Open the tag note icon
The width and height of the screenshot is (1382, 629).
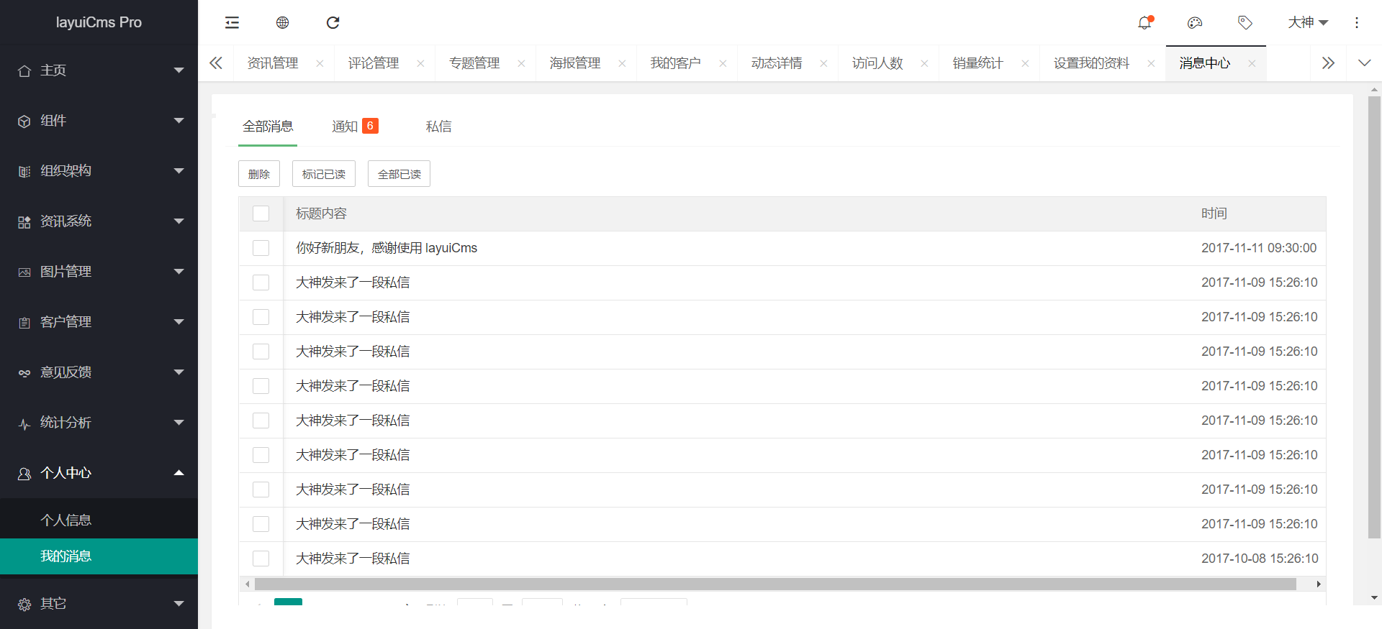(1245, 22)
